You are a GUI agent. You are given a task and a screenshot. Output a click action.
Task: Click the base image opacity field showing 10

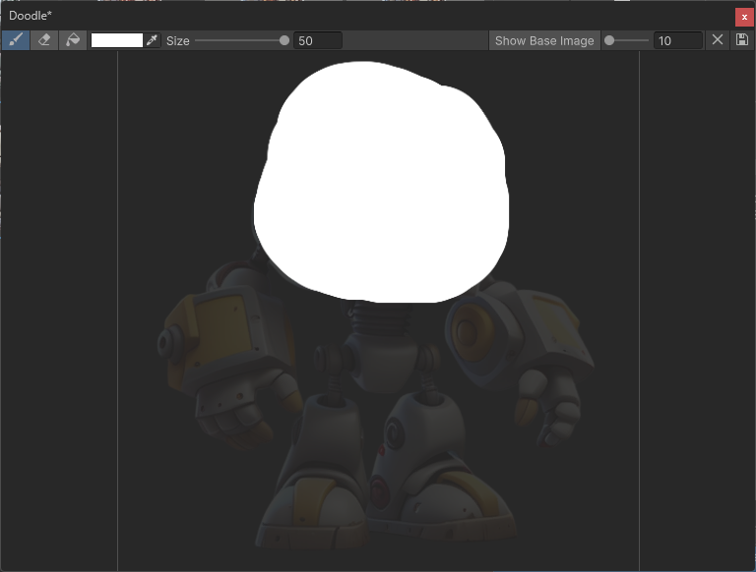pyautogui.click(x=677, y=40)
